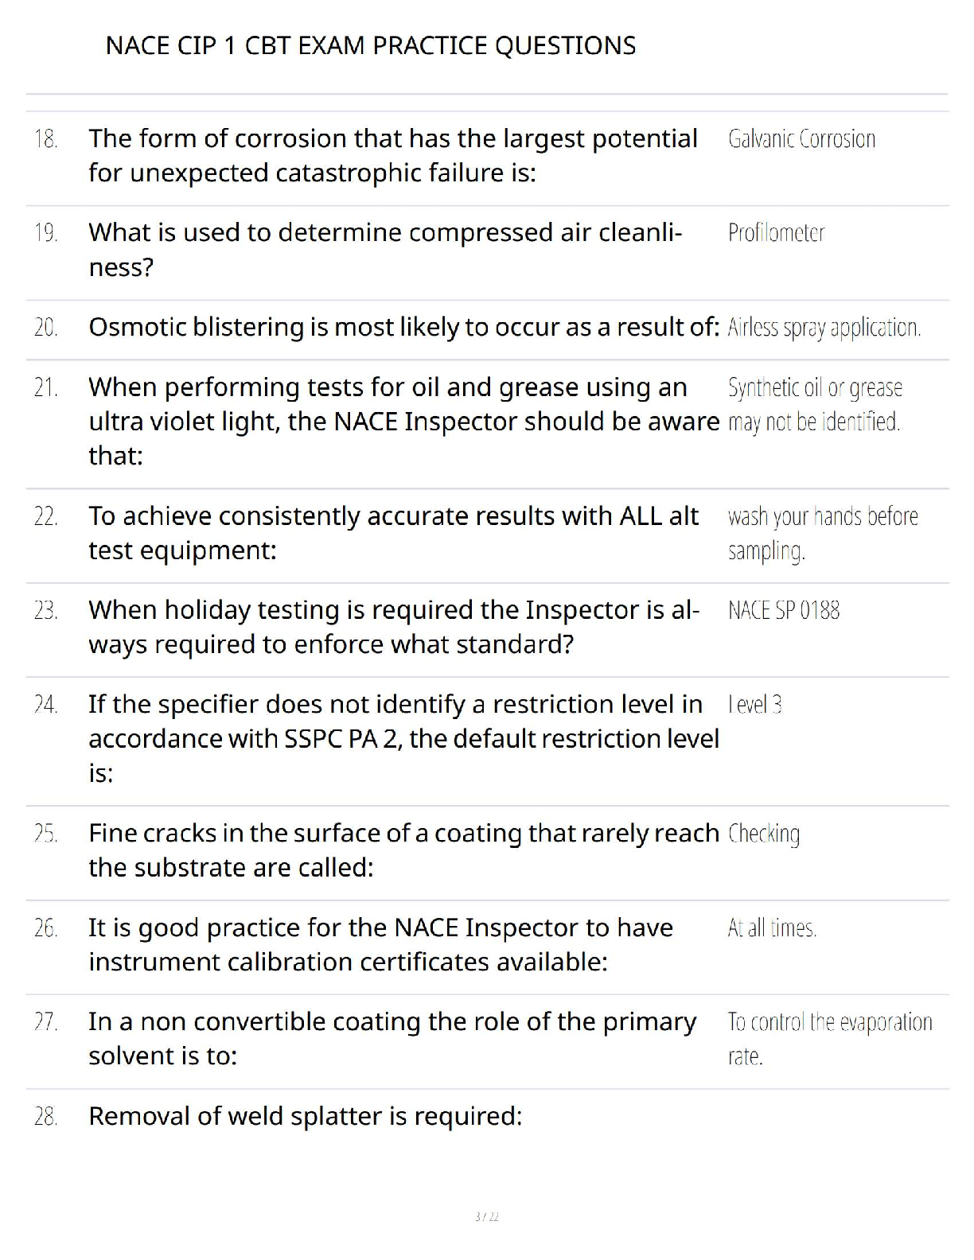The height and width of the screenshot is (1260, 974).
Task: Click the answer Synthetic oil or grease
Action: coord(815,404)
